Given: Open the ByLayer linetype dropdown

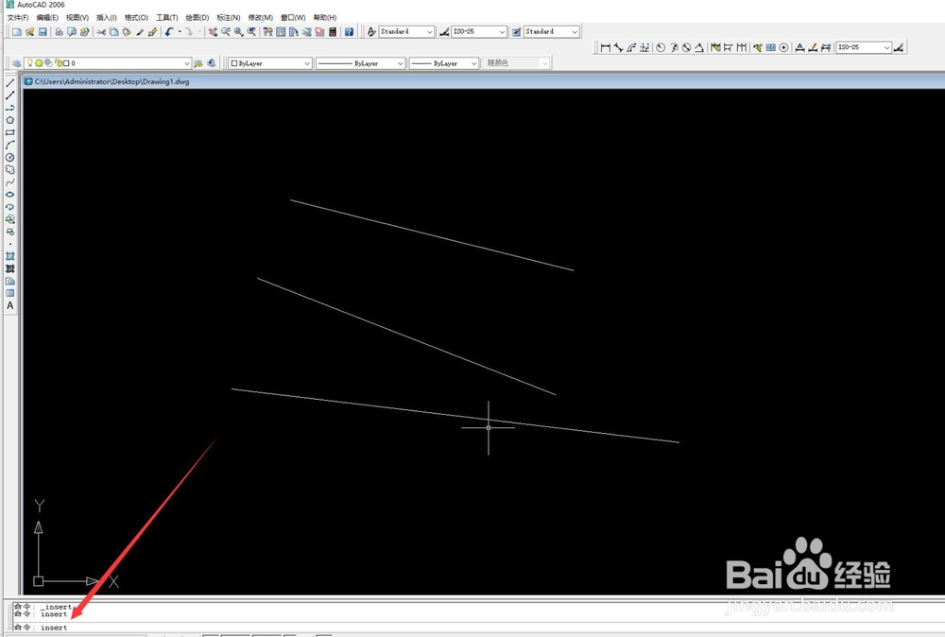Looking at the screenshot, I should 400,63.
